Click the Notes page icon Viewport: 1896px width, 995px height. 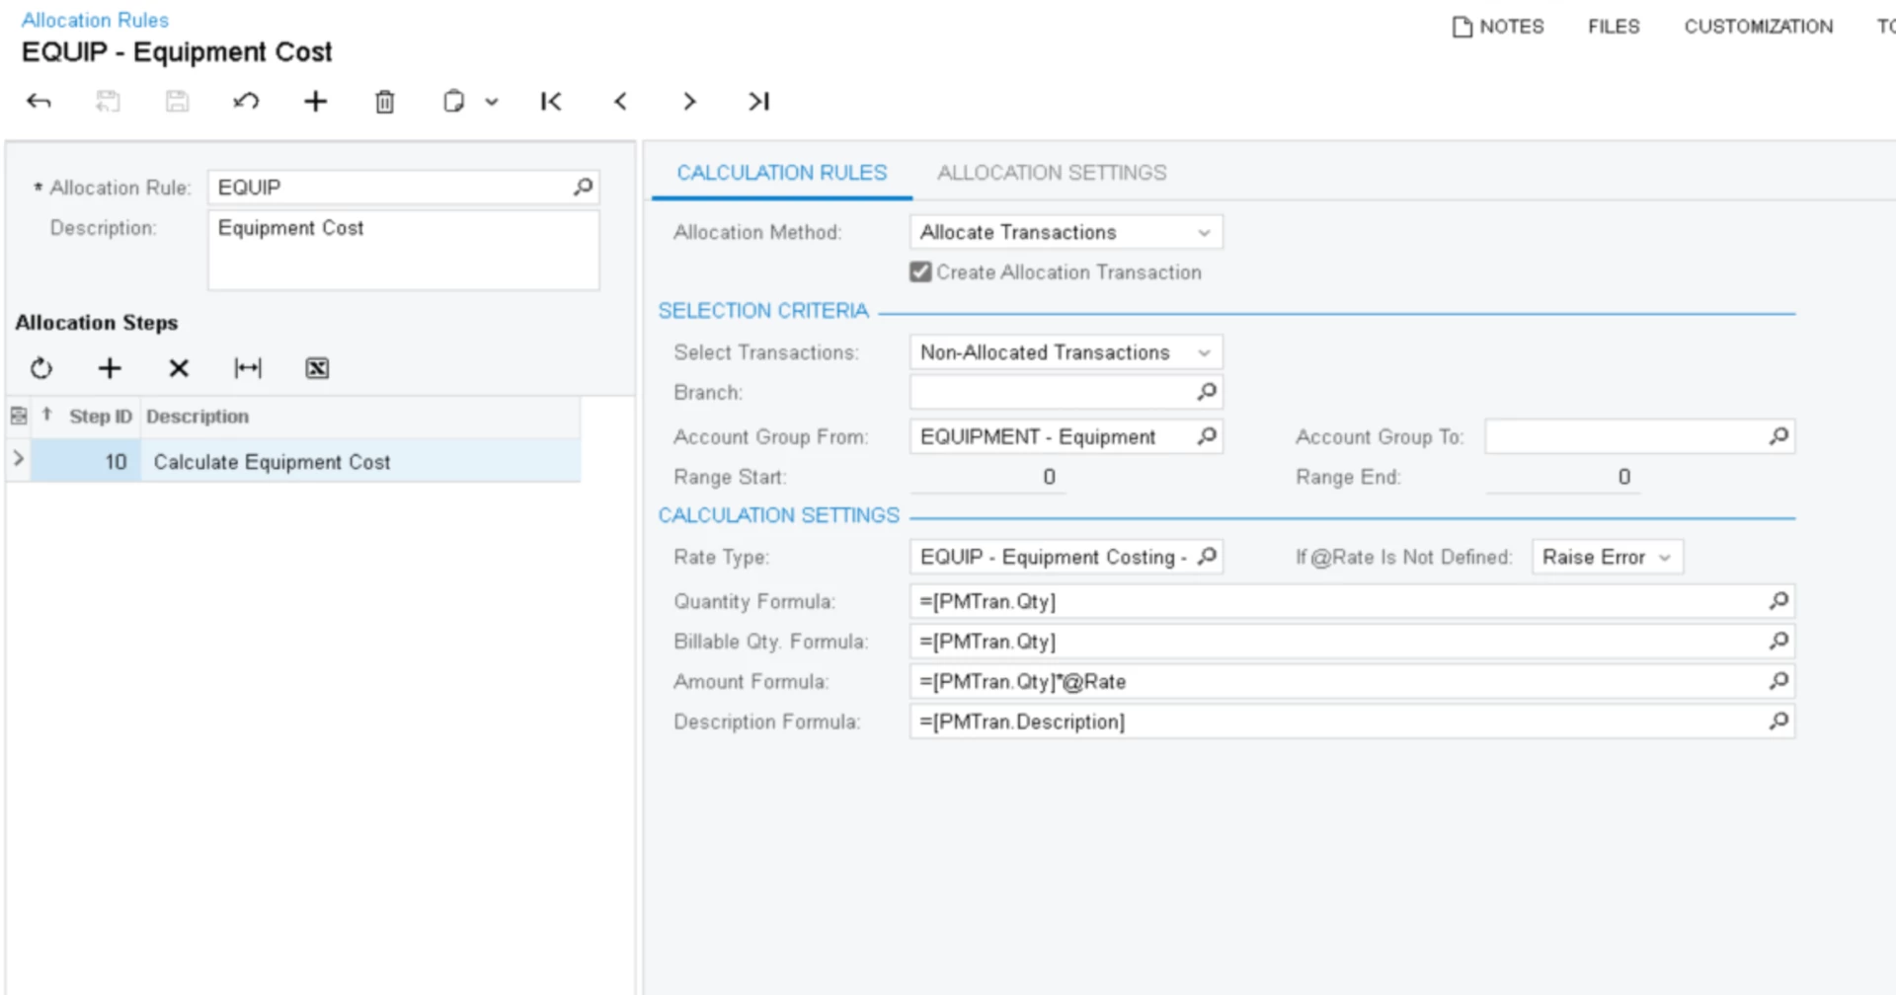pos(1461,27)
